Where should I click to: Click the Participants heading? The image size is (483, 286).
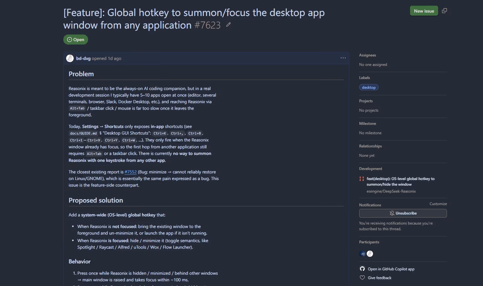(x=369, y=242)
